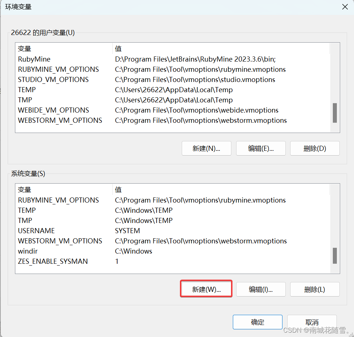Confirm with the 确定 button

point(258,322)
